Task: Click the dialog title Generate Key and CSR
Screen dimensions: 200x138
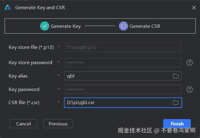Action: pyautogui.click(x=40, y=8)
